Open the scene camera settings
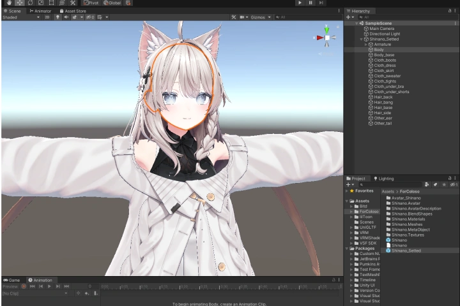Image resolution: width=460 pixels, height=306 pixels. point(243,17)
